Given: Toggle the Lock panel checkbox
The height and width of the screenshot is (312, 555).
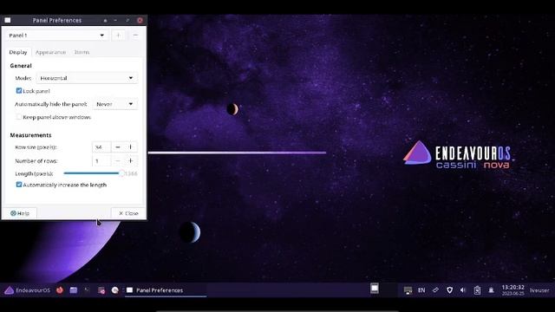Looking at the screenshot, I should 19,91.
